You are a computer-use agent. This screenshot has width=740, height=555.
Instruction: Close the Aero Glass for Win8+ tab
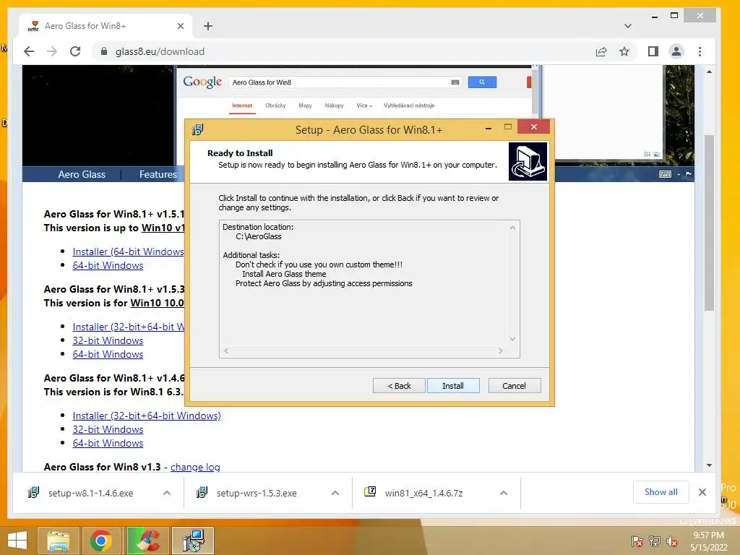(x=180, y=26)
